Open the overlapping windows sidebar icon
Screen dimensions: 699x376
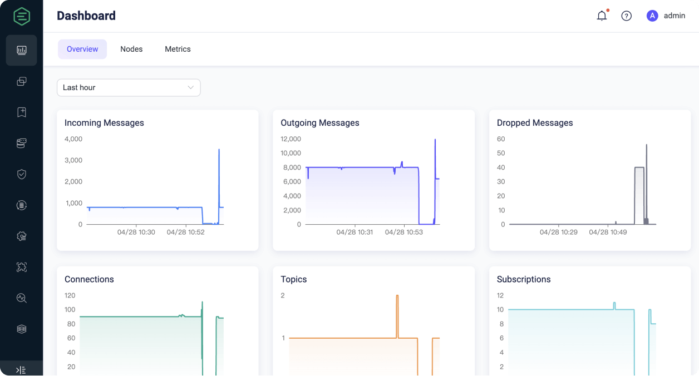pos(22,81)
